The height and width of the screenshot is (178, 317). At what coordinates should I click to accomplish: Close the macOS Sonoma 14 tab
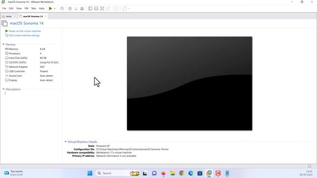tap(46, 16)
